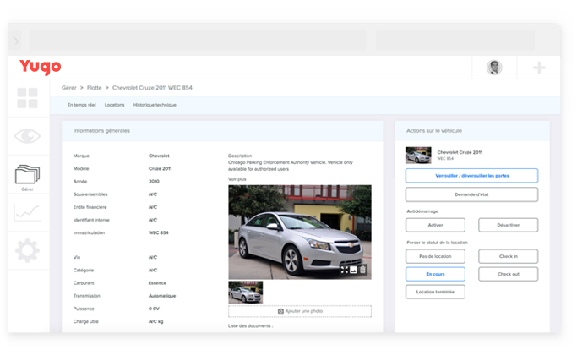588x361 pixels.
Task: Open the eye monitoring icon in sidebar
Action: 27,136
